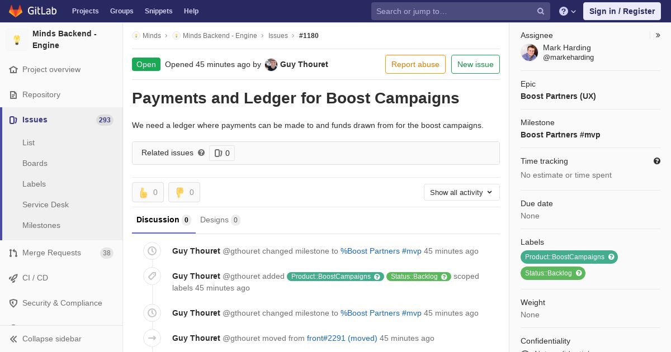
Task: Click the Repository file icon
Action: (x=13, y=95)
